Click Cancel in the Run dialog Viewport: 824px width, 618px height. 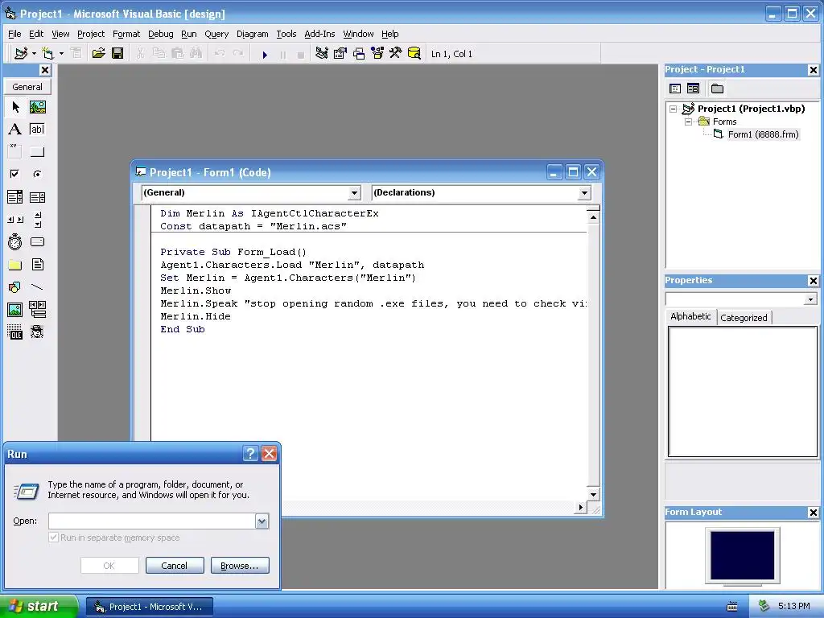click(x=175, y=566)
